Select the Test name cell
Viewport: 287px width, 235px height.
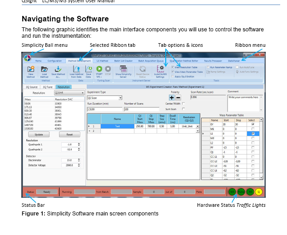click(x=117, y=126)
